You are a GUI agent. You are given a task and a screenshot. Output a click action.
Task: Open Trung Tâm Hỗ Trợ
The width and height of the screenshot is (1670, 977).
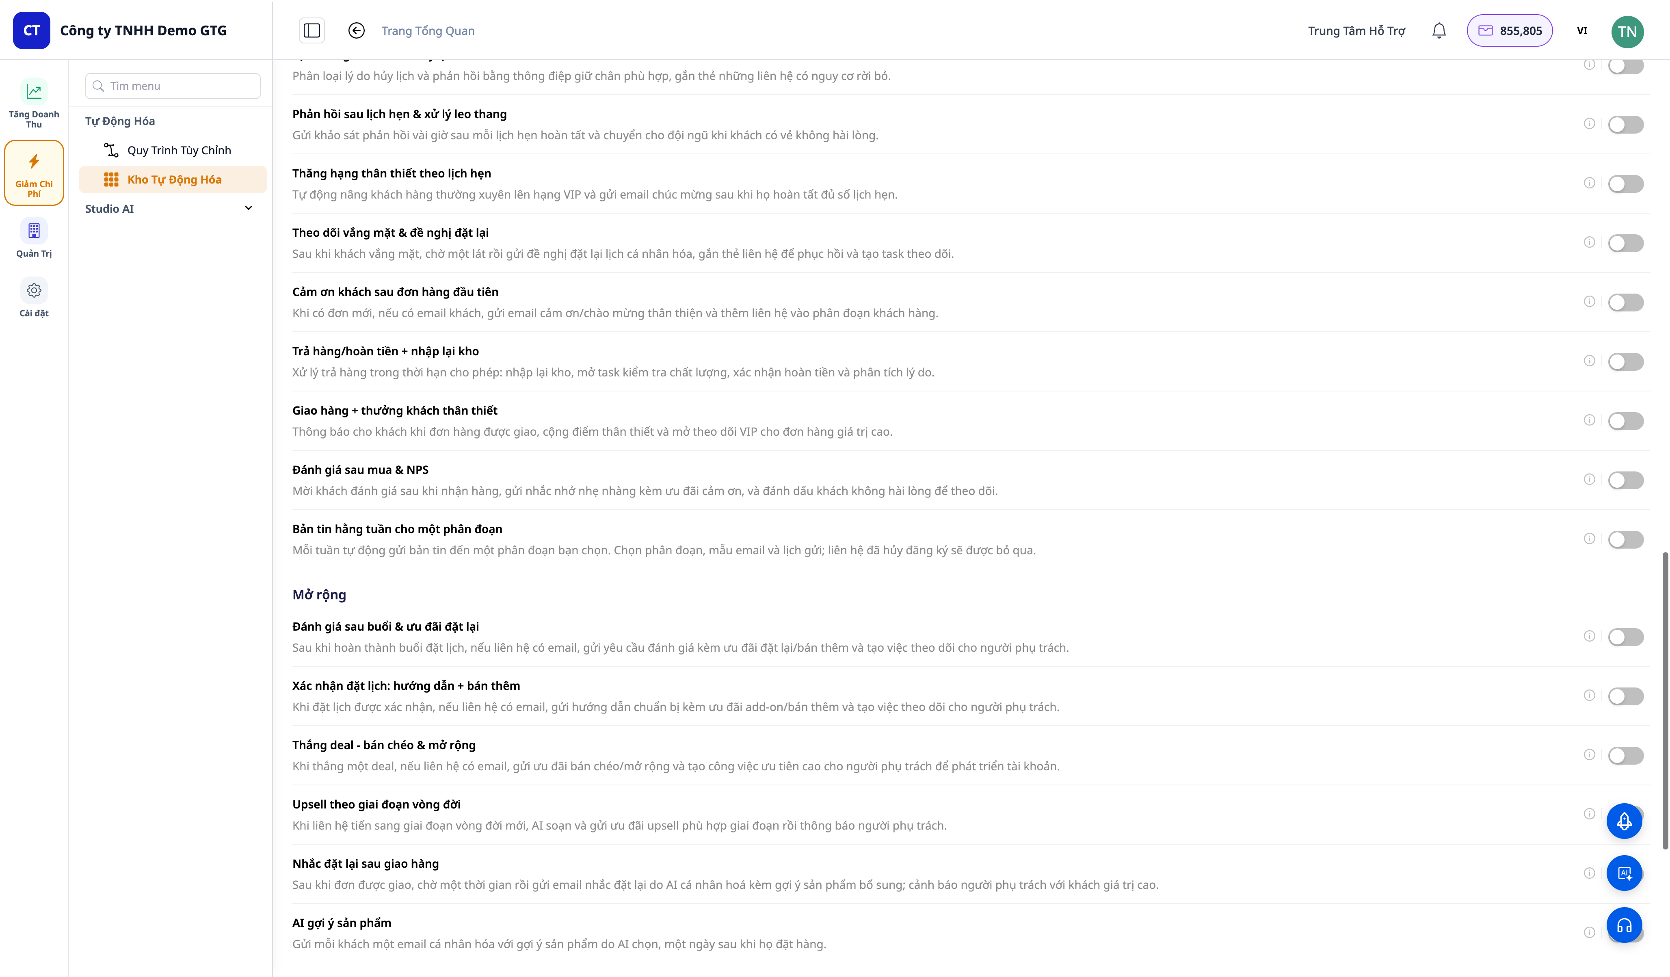tap(1356, 31)
